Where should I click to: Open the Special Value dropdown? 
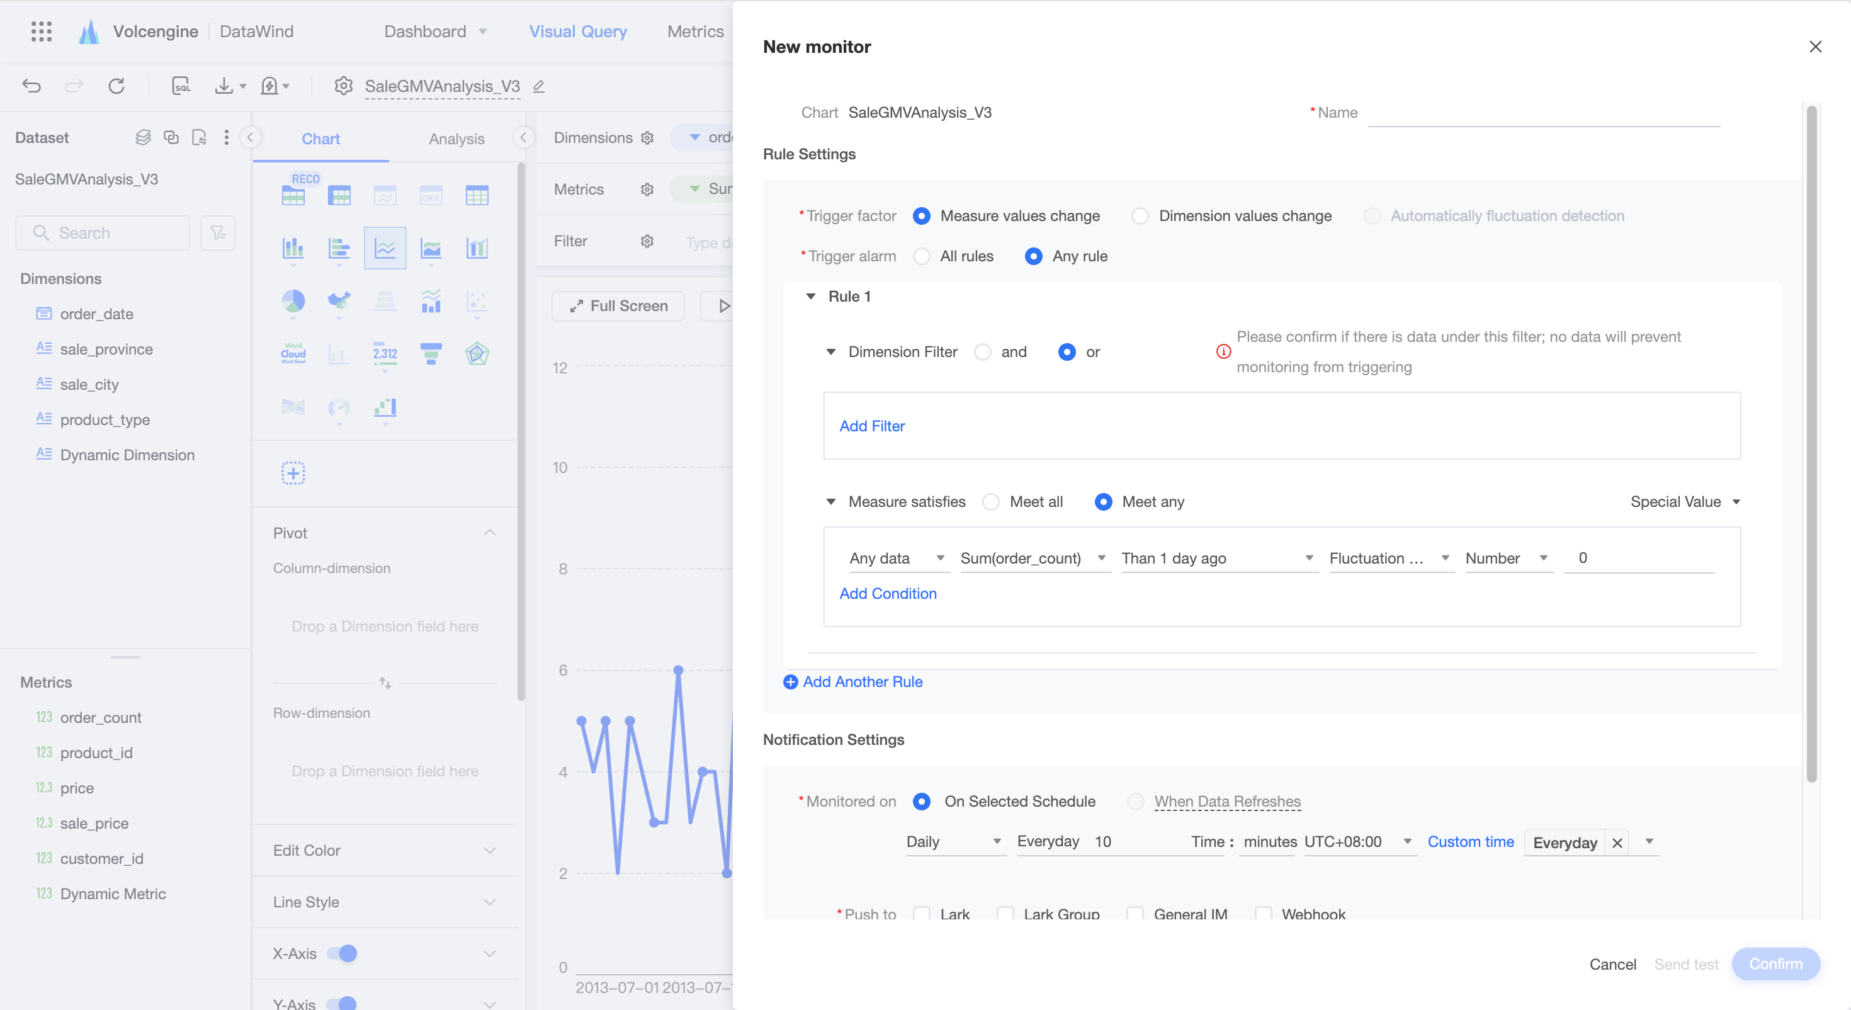point(1685,502)
